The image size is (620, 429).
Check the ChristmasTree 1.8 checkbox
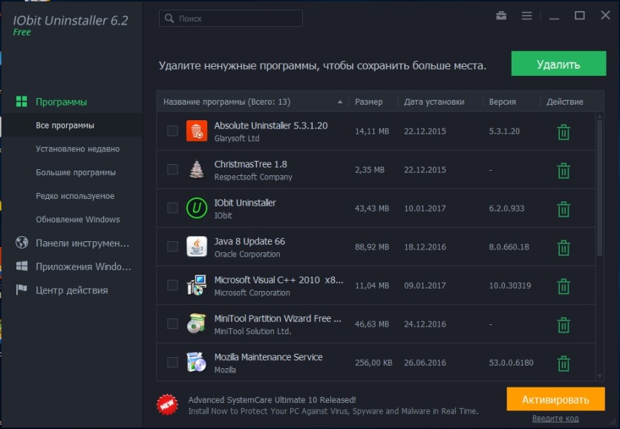(x=172, y=169)
